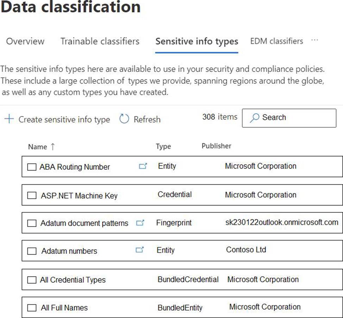343x318 pixels.
Task: Check the ABA Routing Number checkbox
Action: coord(32,167)
